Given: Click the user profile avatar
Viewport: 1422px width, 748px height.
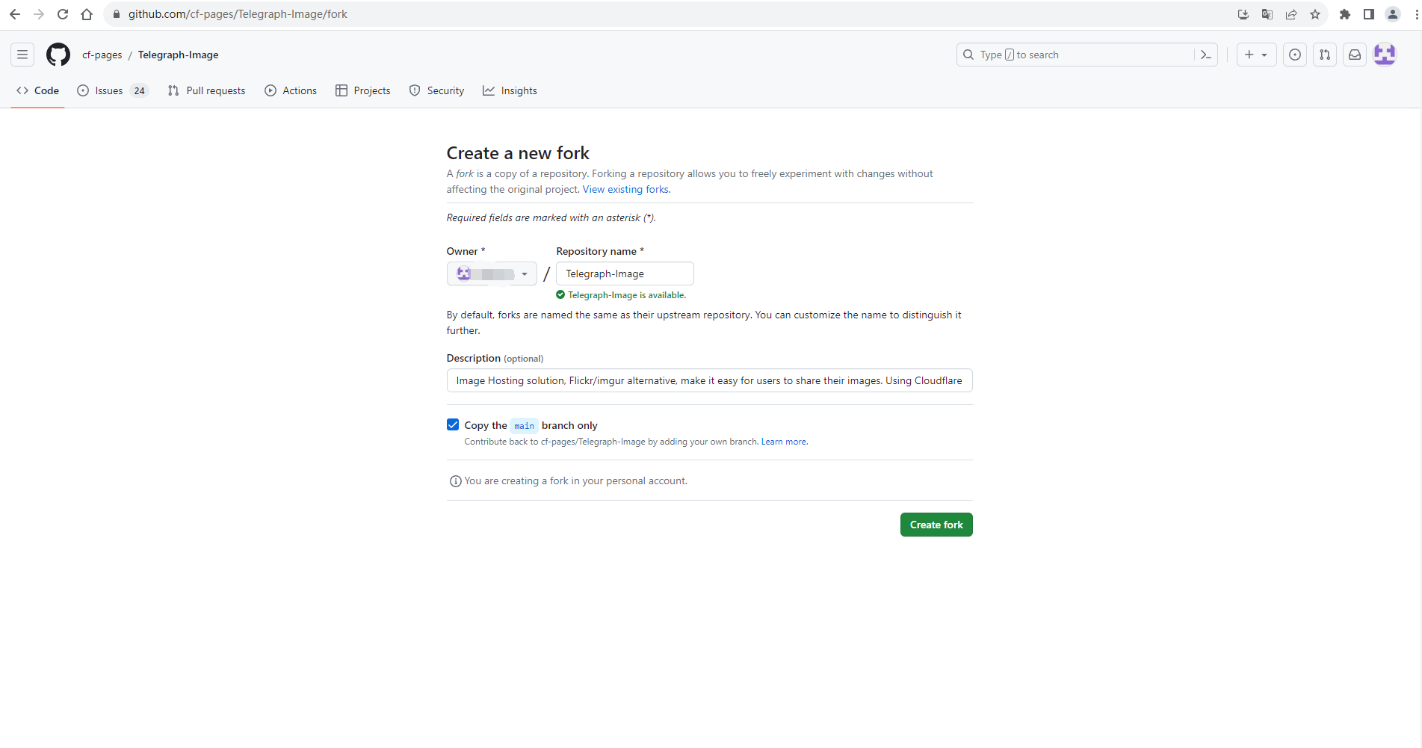Looking at the screenshot, I should (x=1385, y=55).
